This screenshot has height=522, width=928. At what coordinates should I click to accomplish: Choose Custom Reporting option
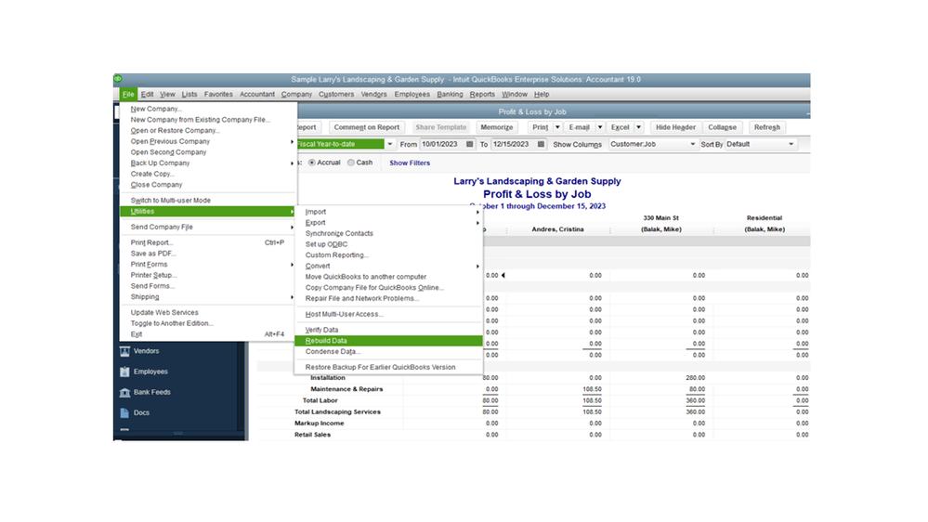[389, 255]
